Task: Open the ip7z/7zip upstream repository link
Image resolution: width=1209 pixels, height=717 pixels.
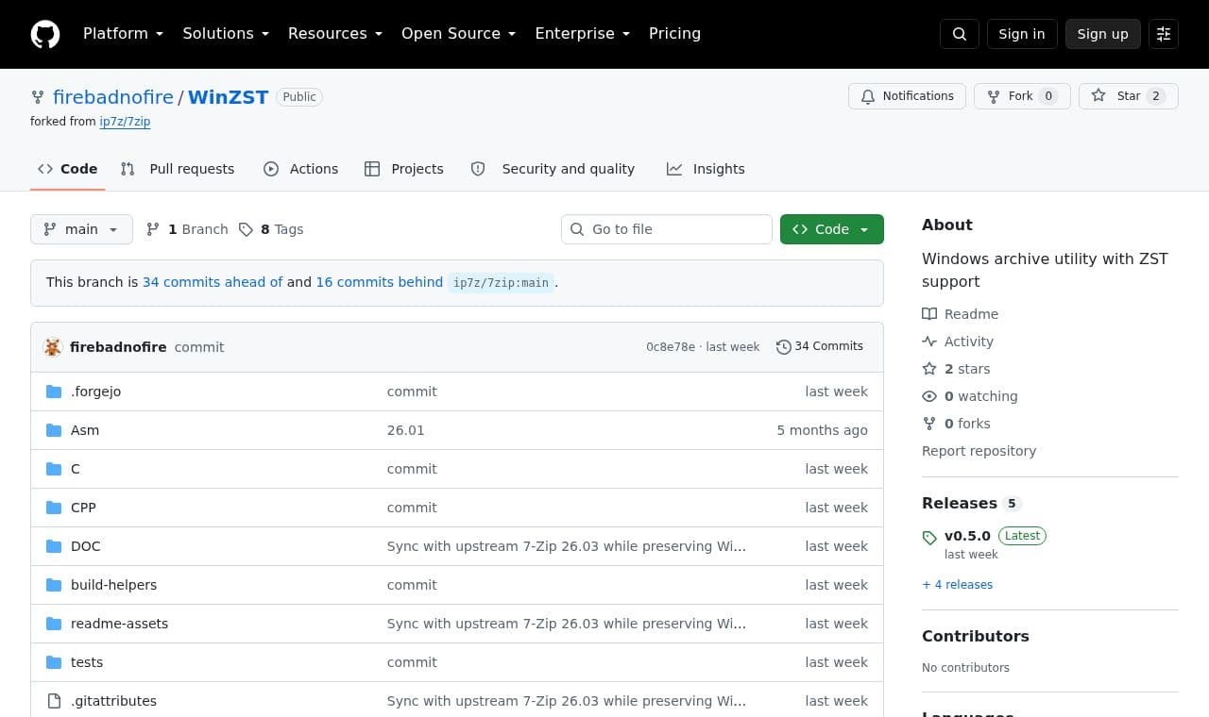Action: click(125, 122)
